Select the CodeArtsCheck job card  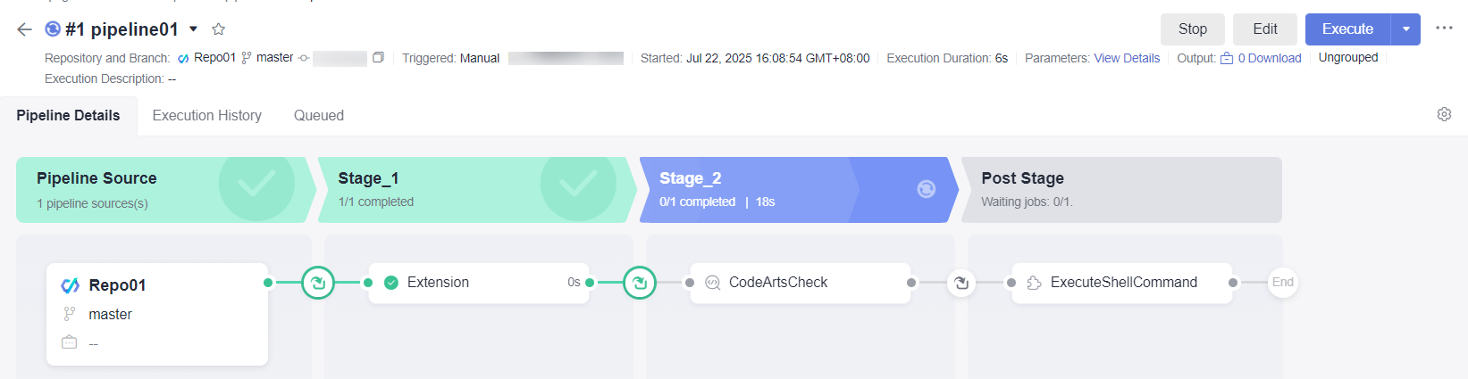click(800, 283)
